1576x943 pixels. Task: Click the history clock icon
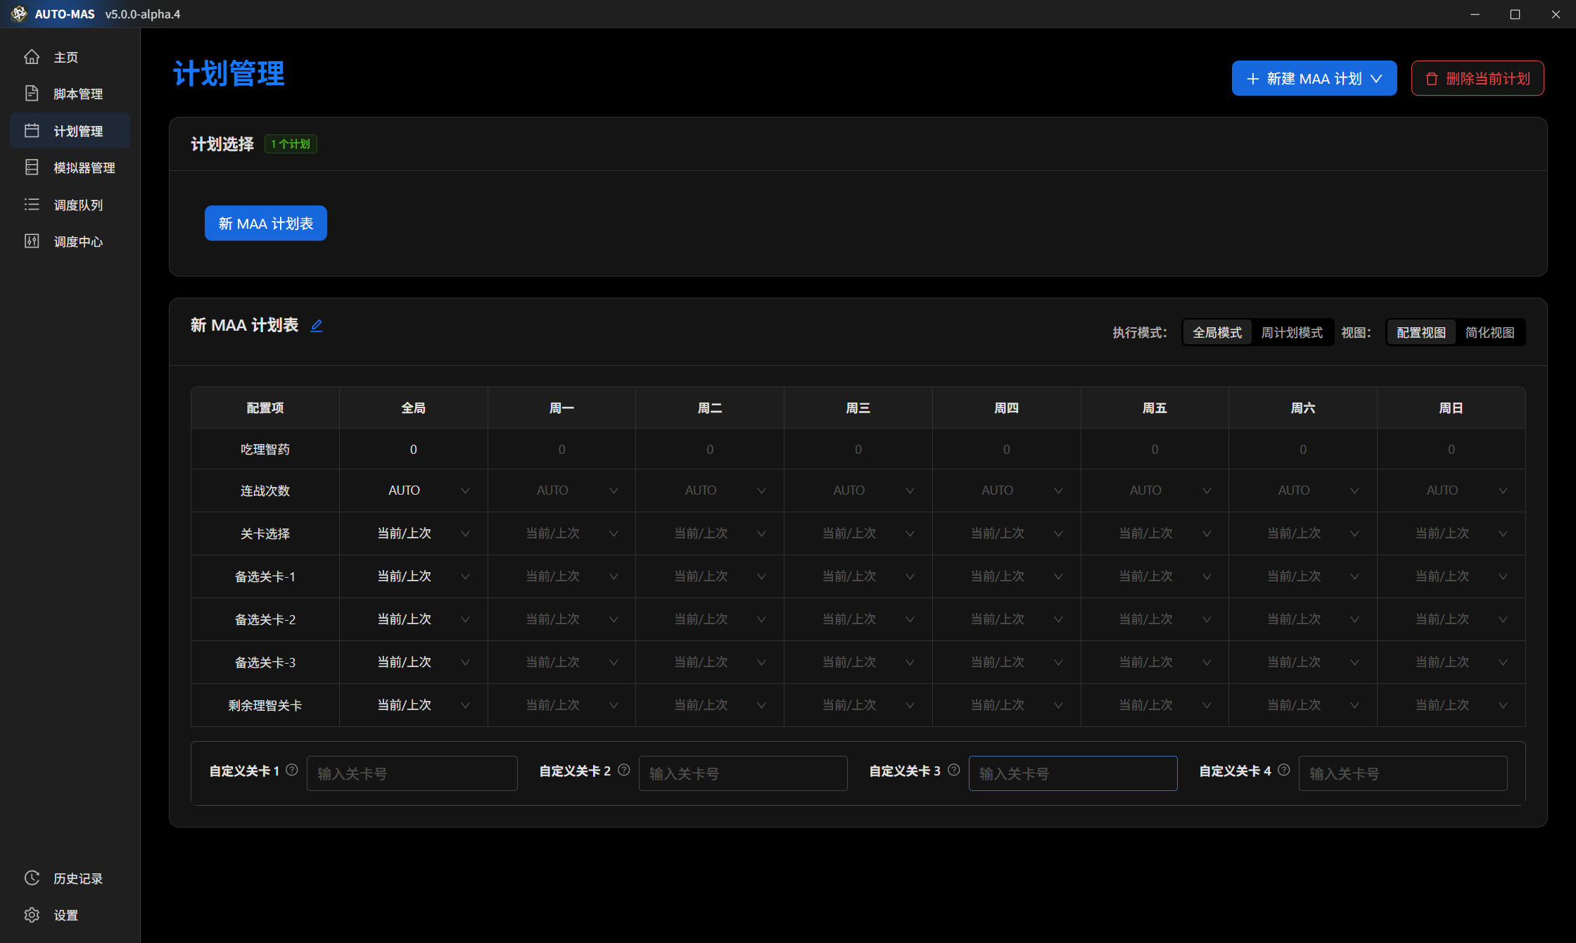coord(32,878)
